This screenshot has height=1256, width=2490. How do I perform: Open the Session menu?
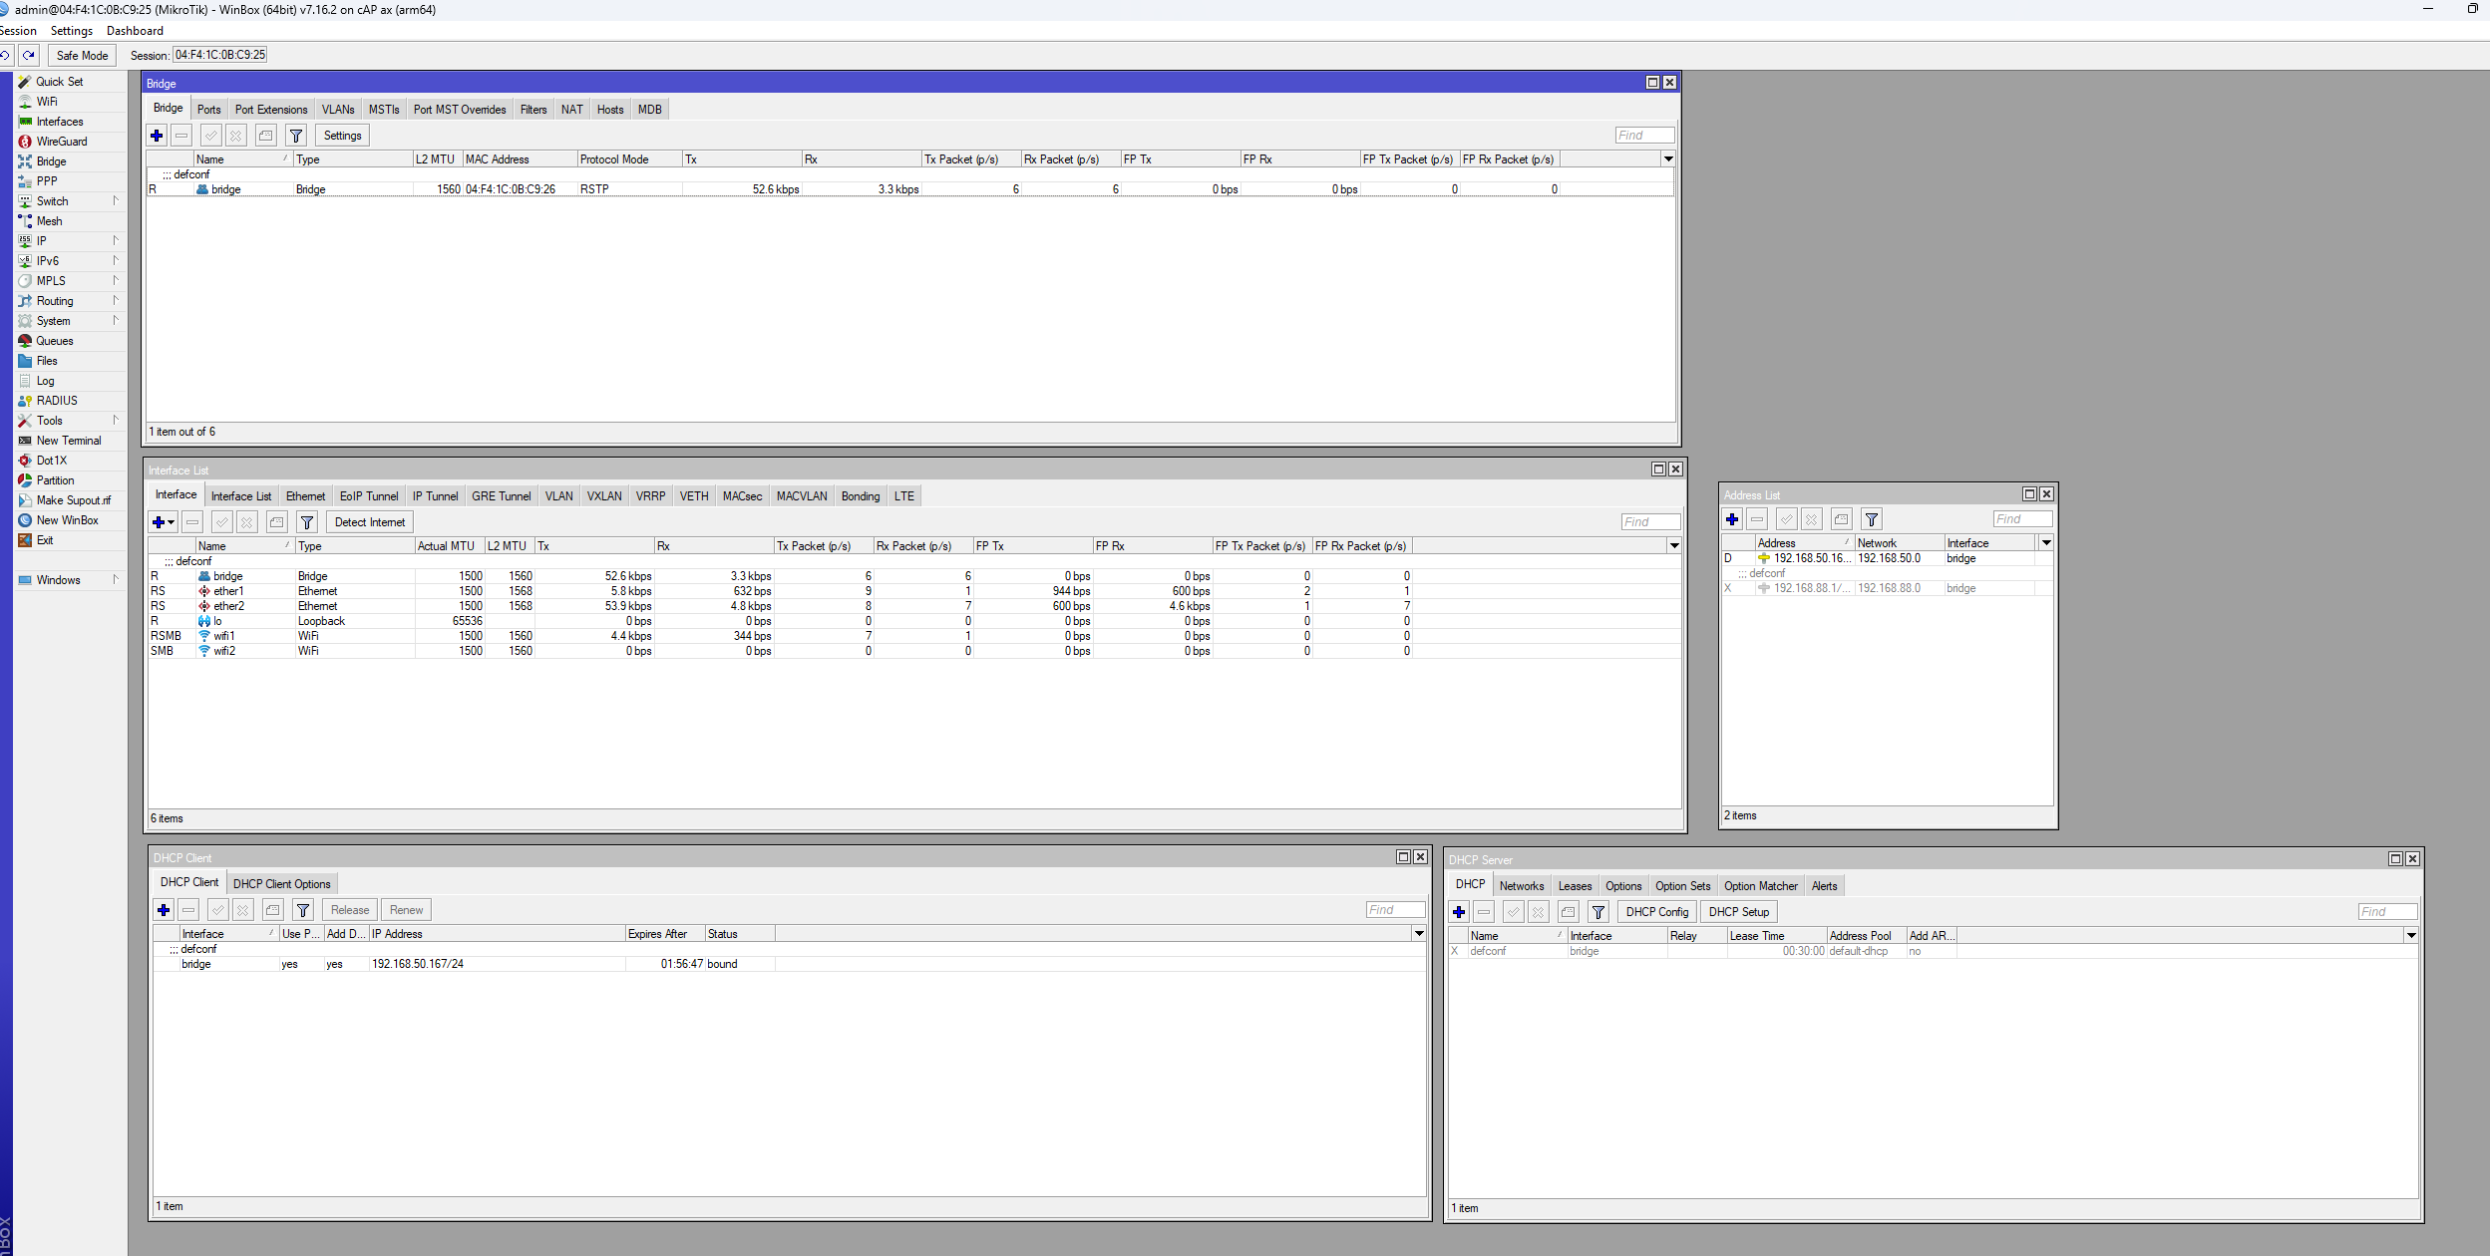[x=19, y=30]
